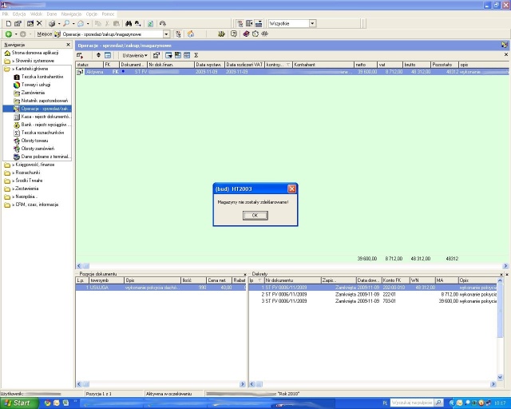The width and height of the screenshot is (511, 409).
Task: Click the printer icon in toolbar
Action: [52, 23]
